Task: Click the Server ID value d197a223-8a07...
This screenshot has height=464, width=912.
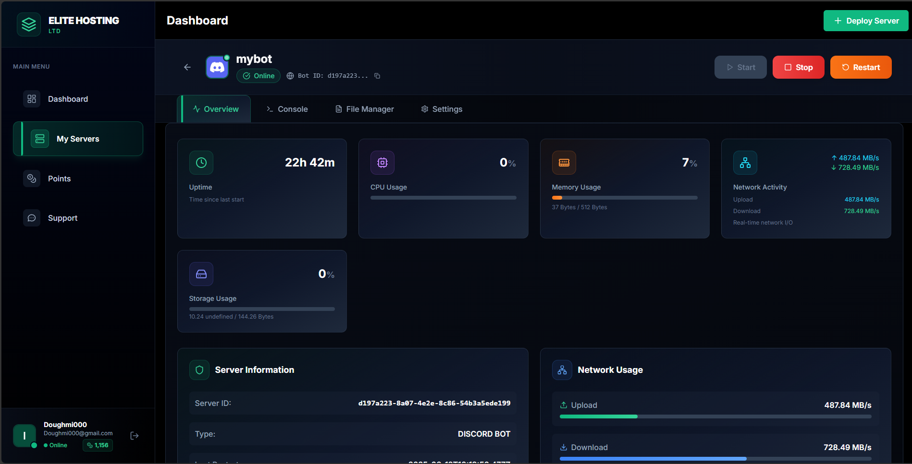Action: (x=434, y=403)
